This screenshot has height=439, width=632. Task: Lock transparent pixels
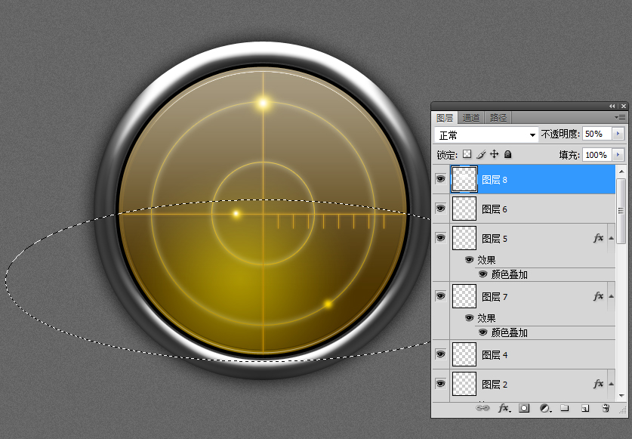[467, 154]
